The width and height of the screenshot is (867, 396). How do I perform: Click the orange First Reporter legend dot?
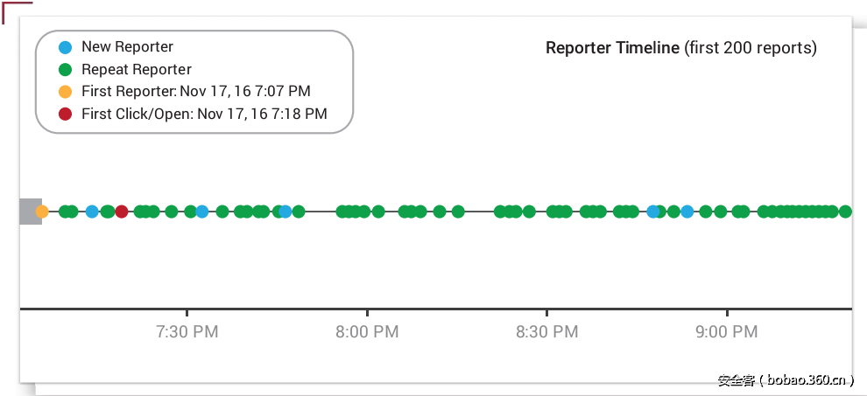(65, 91)
